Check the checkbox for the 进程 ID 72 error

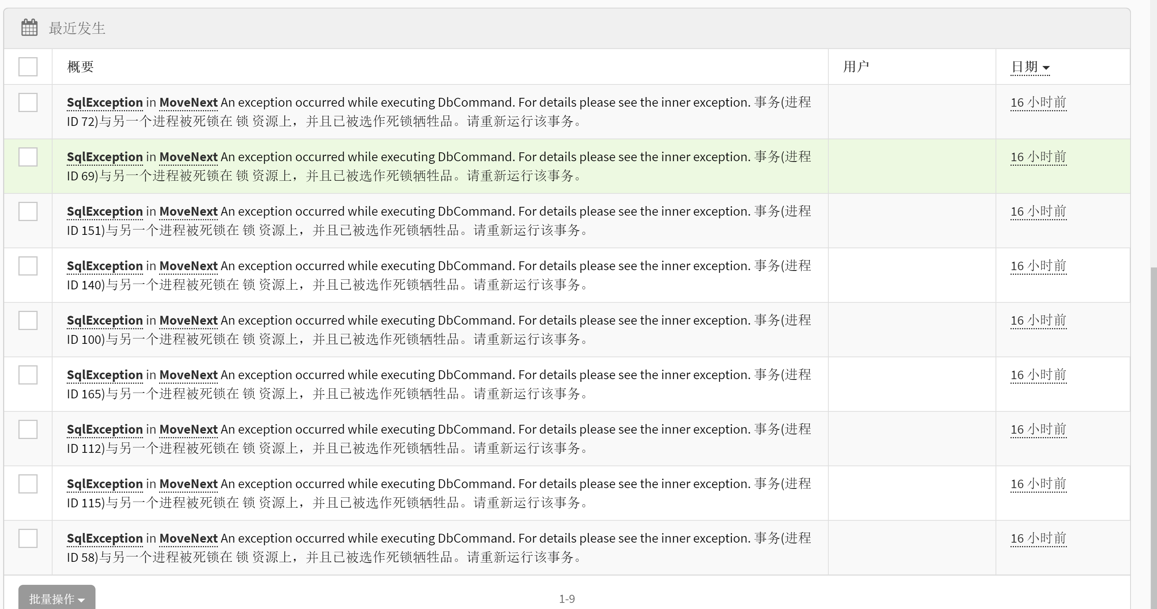(x=28, y=103)
